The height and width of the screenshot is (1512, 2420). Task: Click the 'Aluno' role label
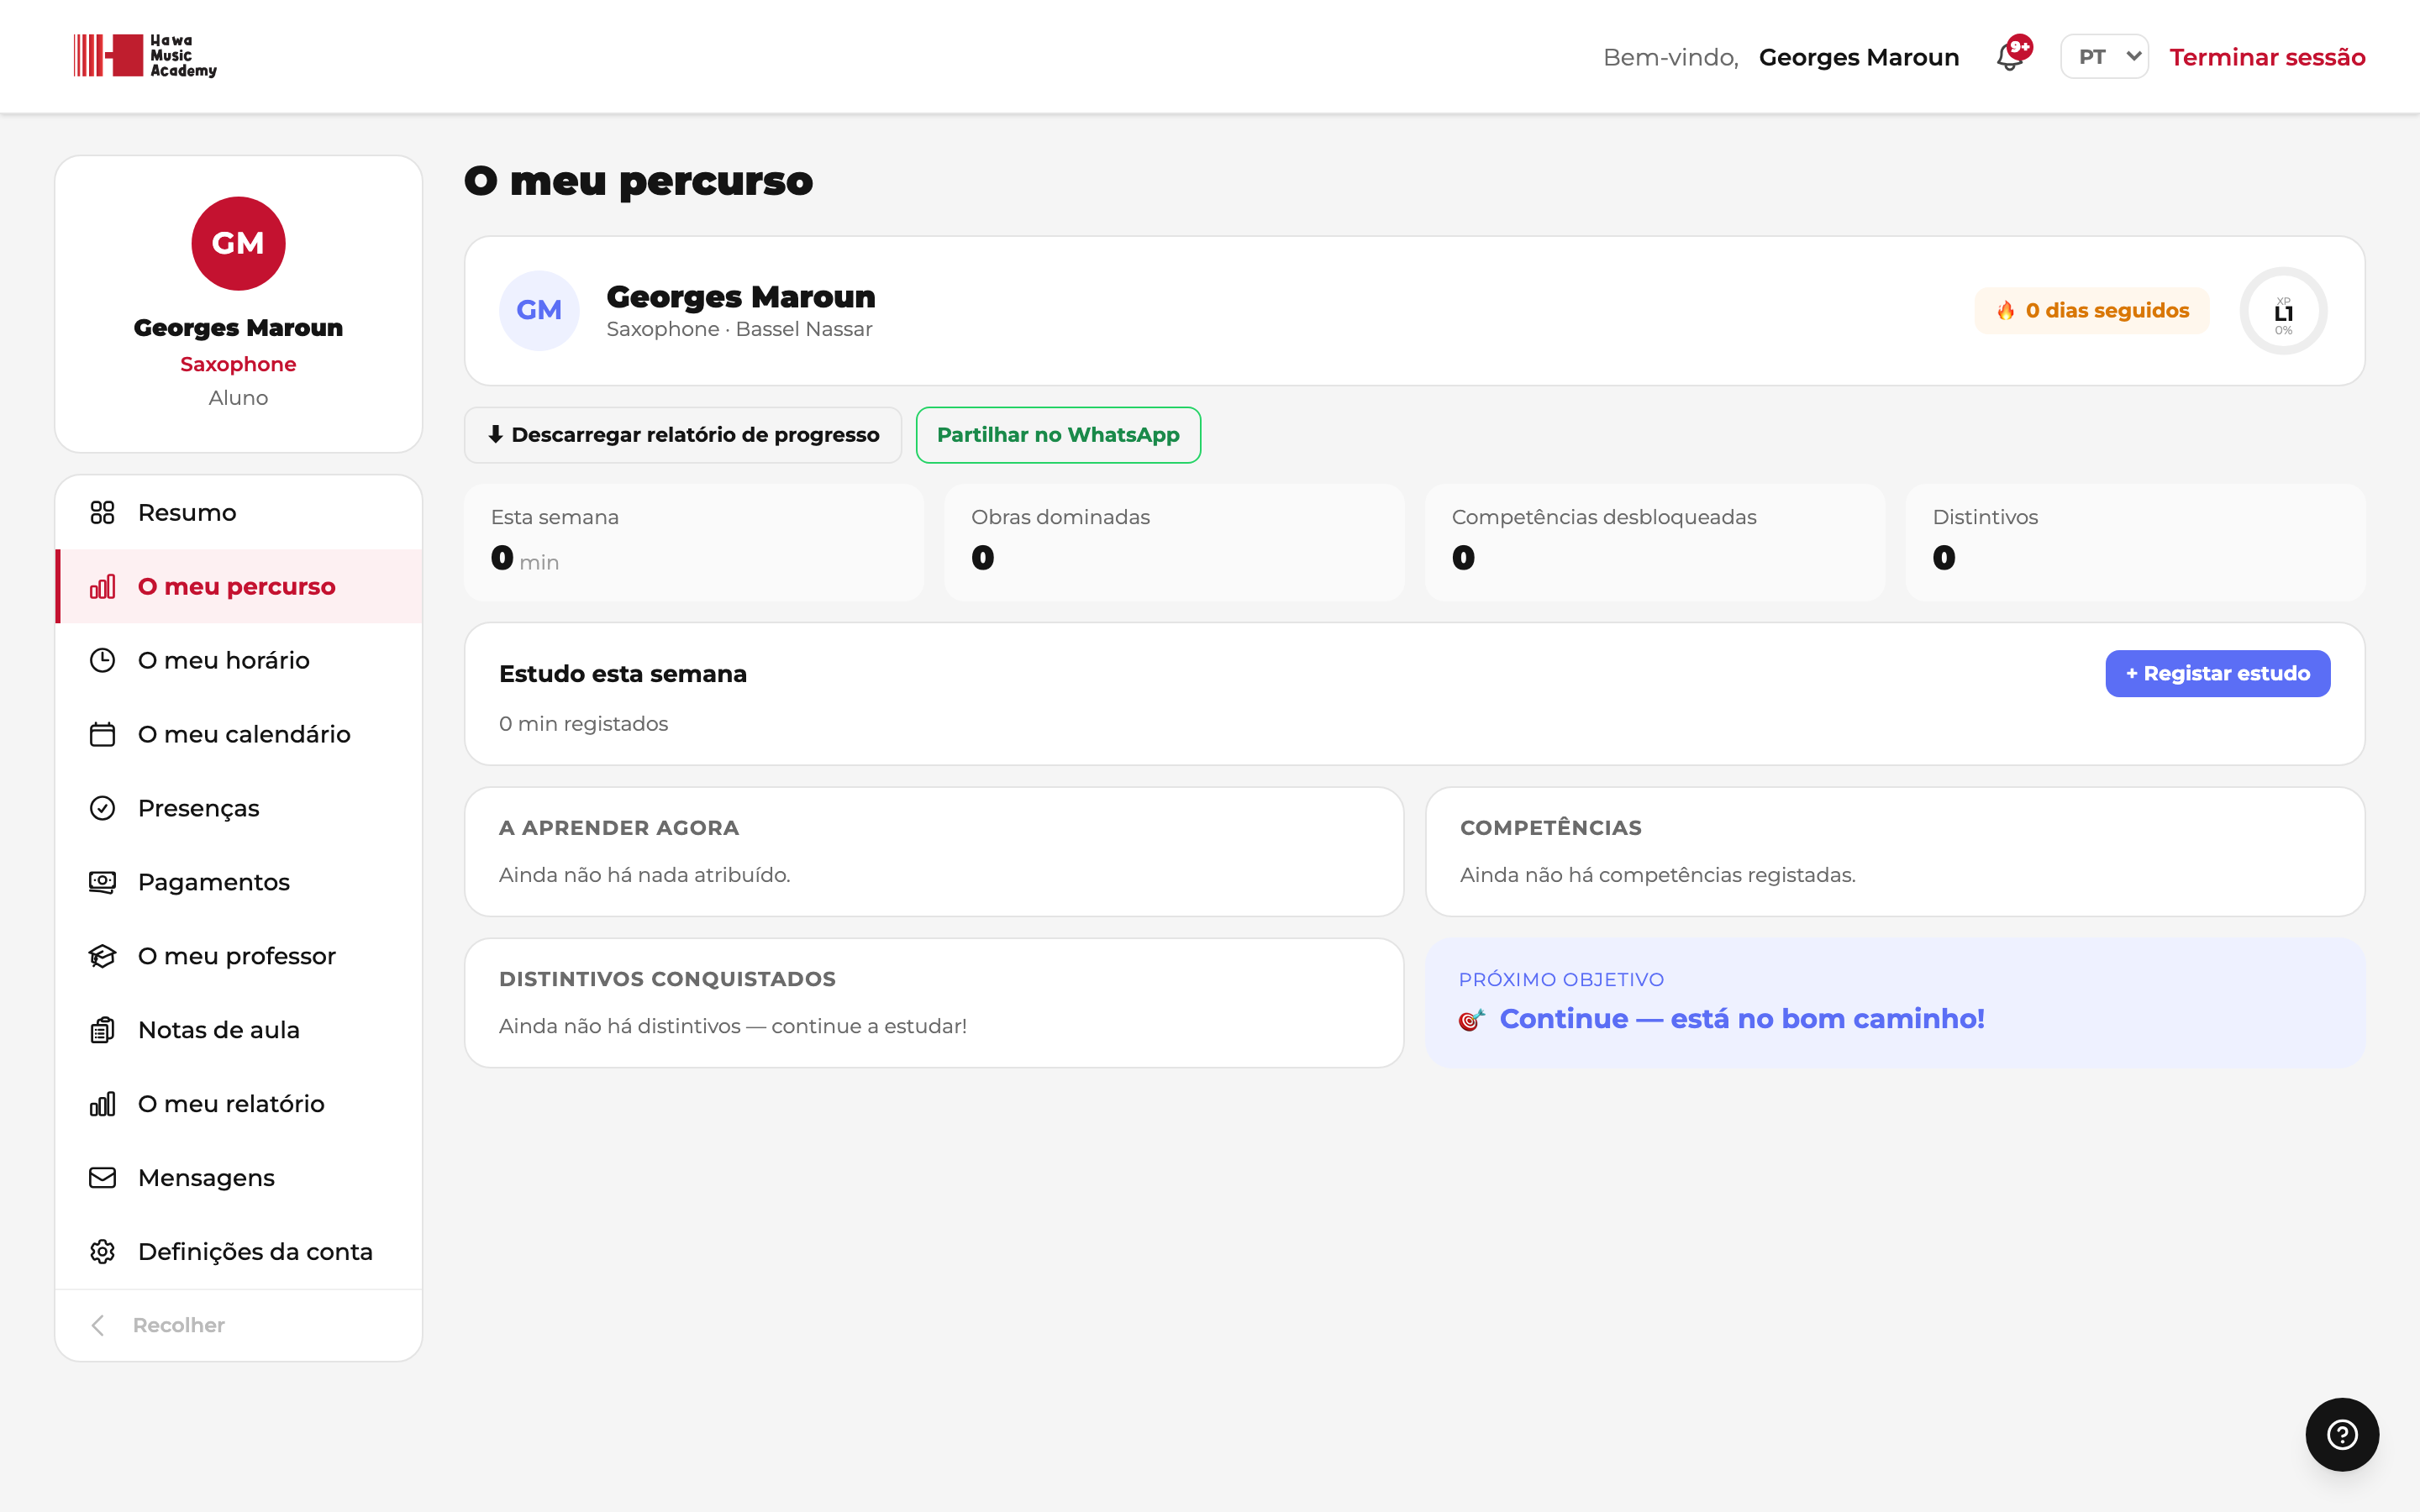238,398
